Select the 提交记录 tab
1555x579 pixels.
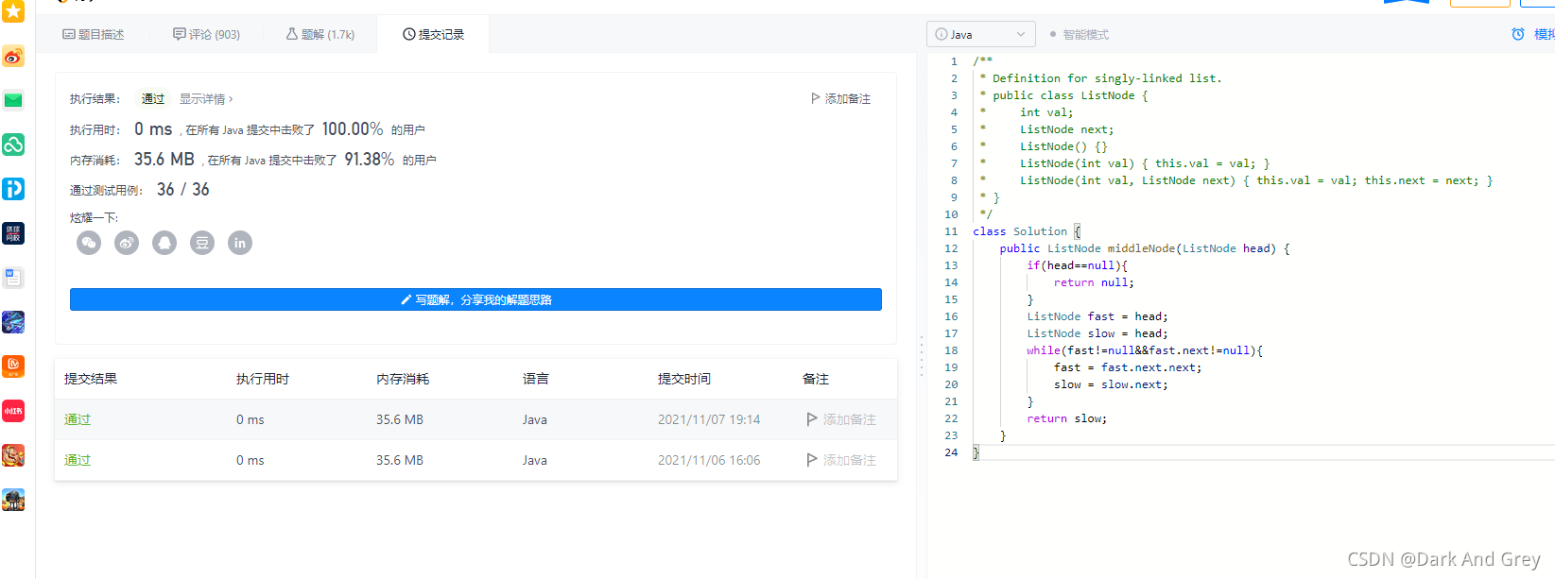(433, 34)
